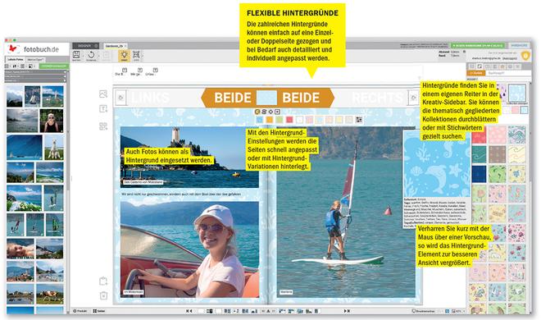Click the trash delete icon
The height and width of the screenshot is (320, 541).
[103, 296]
